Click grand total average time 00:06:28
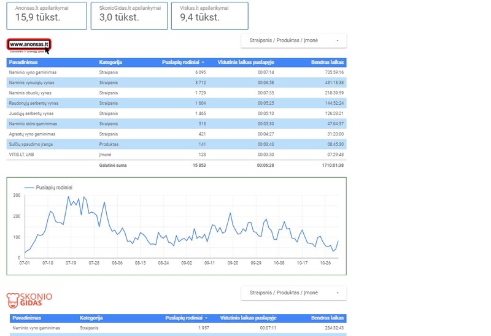This screenshot has height=336, width=491. pyautogui.click(x=265, y=165)
